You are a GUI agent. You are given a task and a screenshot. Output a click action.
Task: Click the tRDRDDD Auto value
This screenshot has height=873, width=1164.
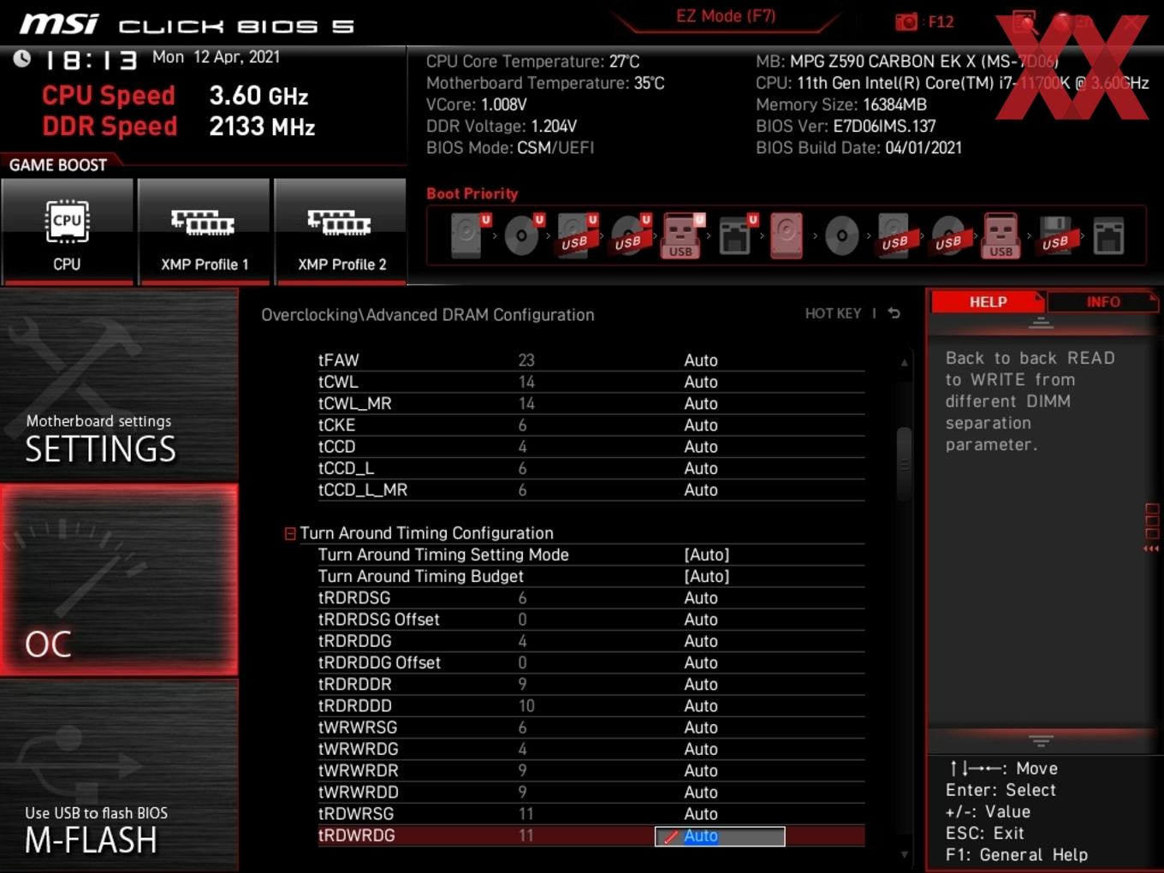701,706
